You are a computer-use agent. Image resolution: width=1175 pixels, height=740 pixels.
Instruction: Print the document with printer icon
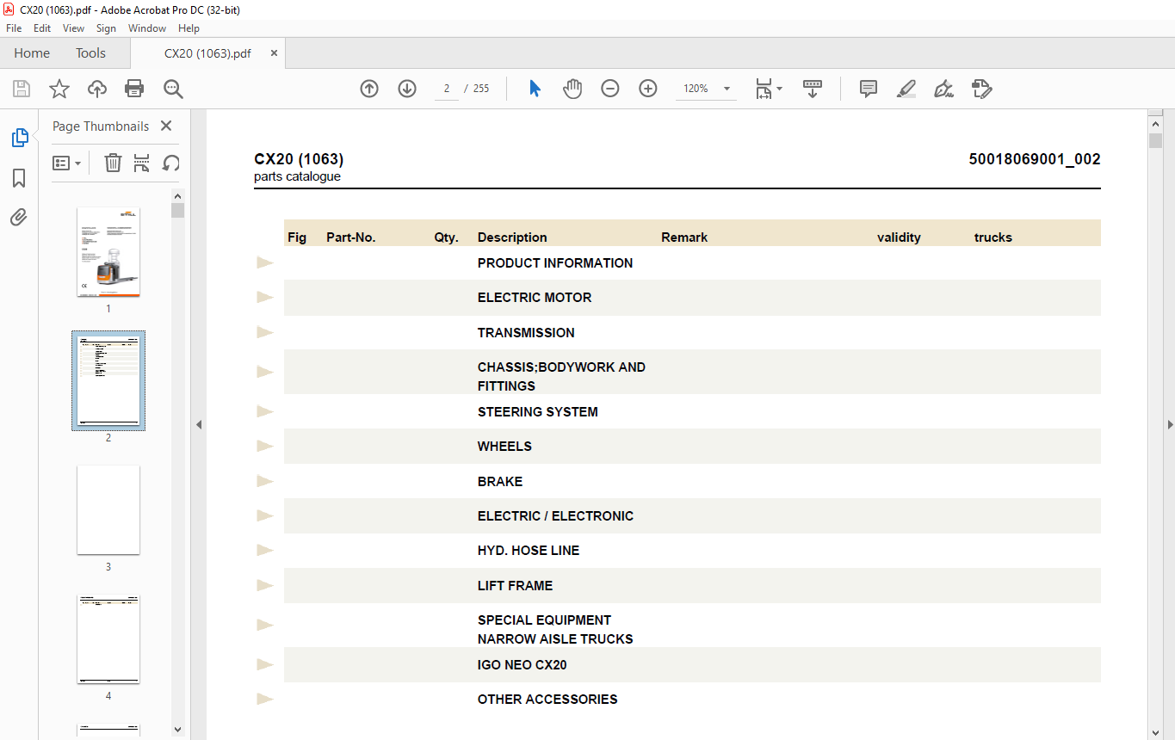point(134,89)
